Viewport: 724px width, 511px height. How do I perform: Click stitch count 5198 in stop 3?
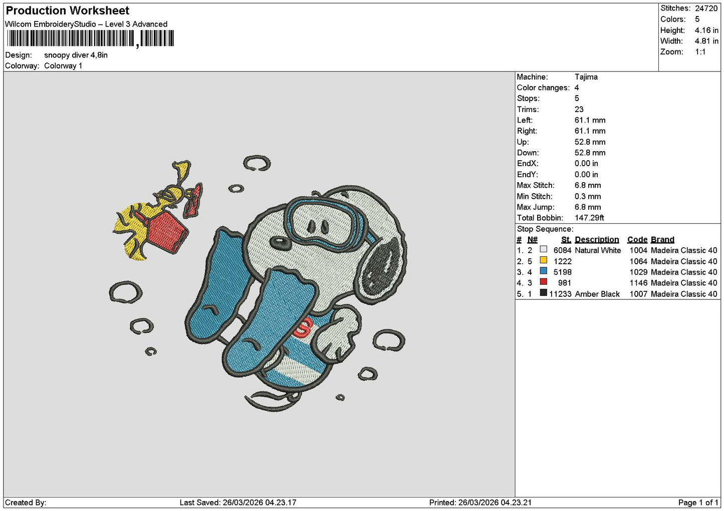[x=562, y=272]
